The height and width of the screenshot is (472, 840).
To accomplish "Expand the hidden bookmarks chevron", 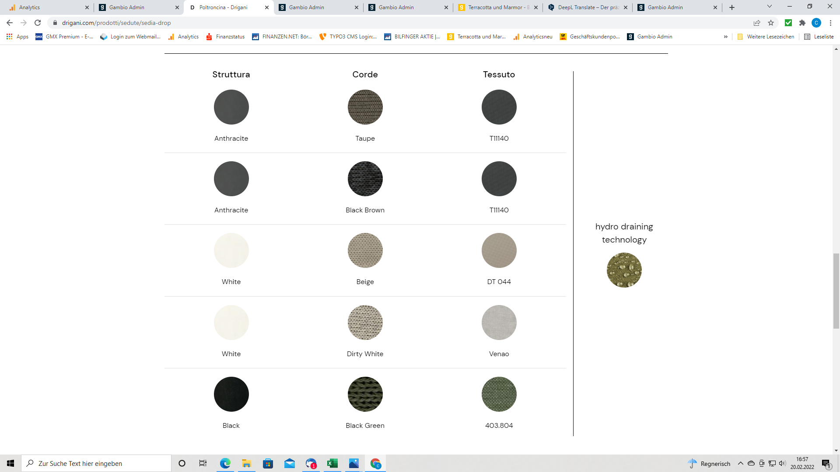I will point(726,37).
